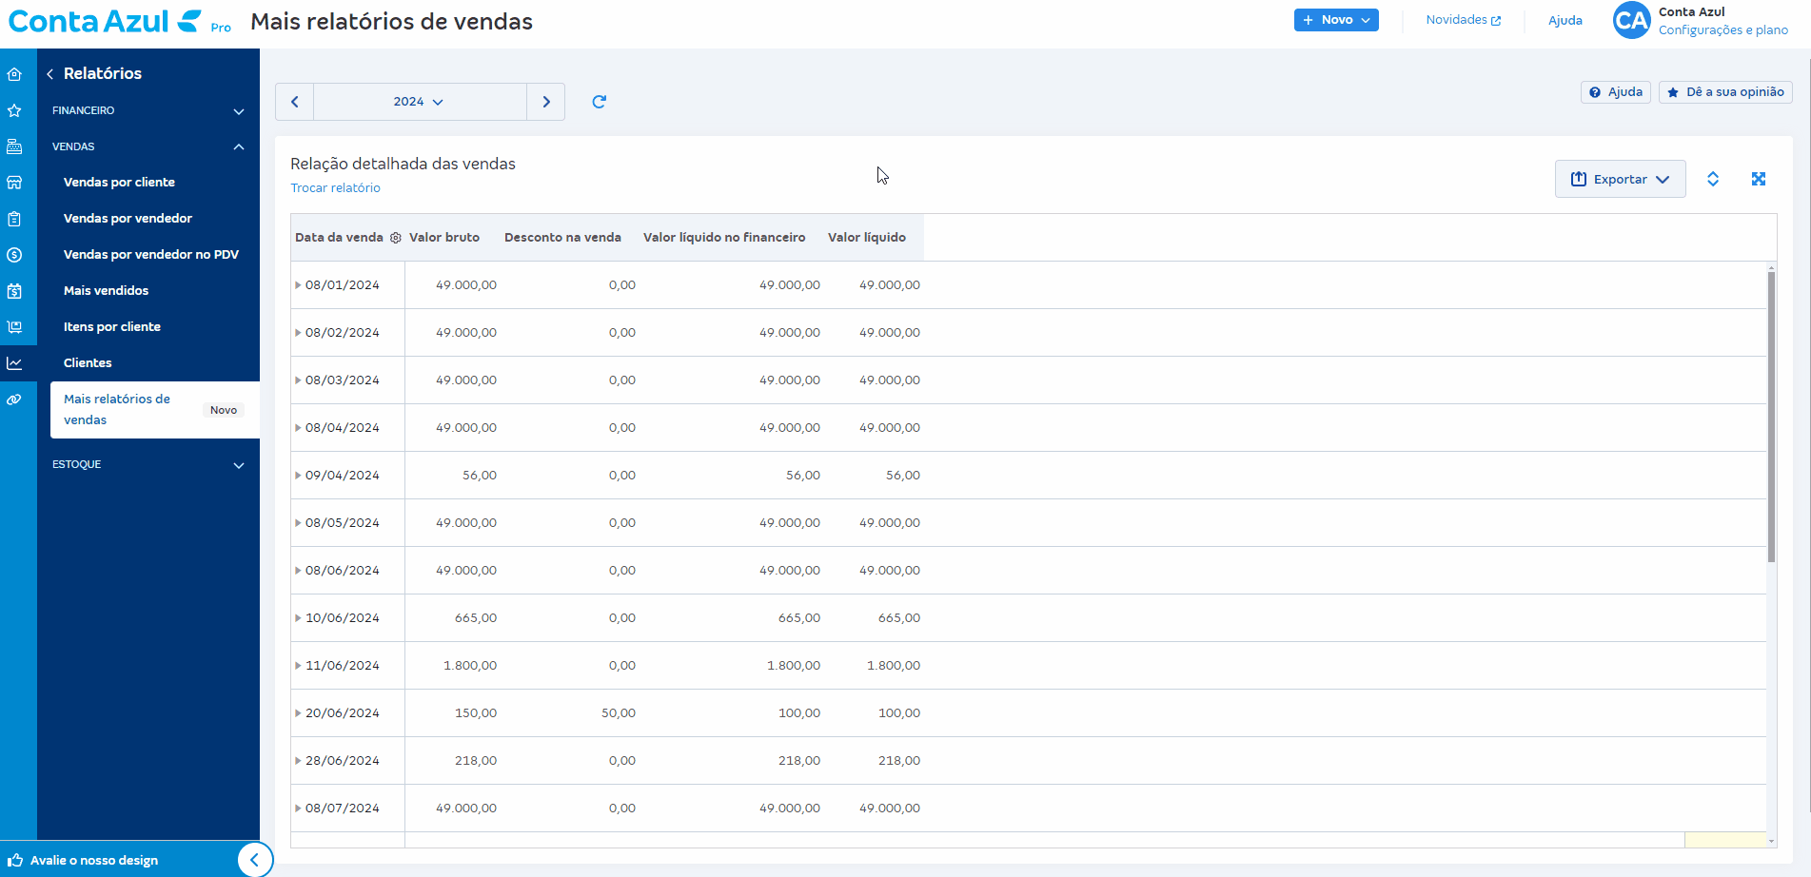Open the Novidades link

pos(1463,20)
